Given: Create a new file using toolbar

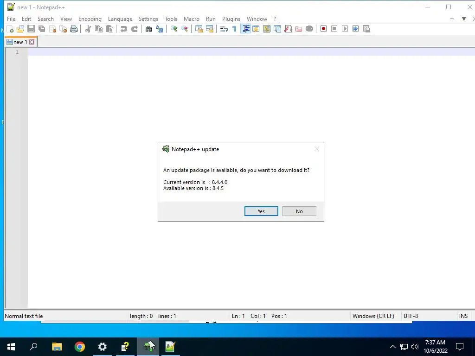Looking at the screenshot, I should point(10,29).
